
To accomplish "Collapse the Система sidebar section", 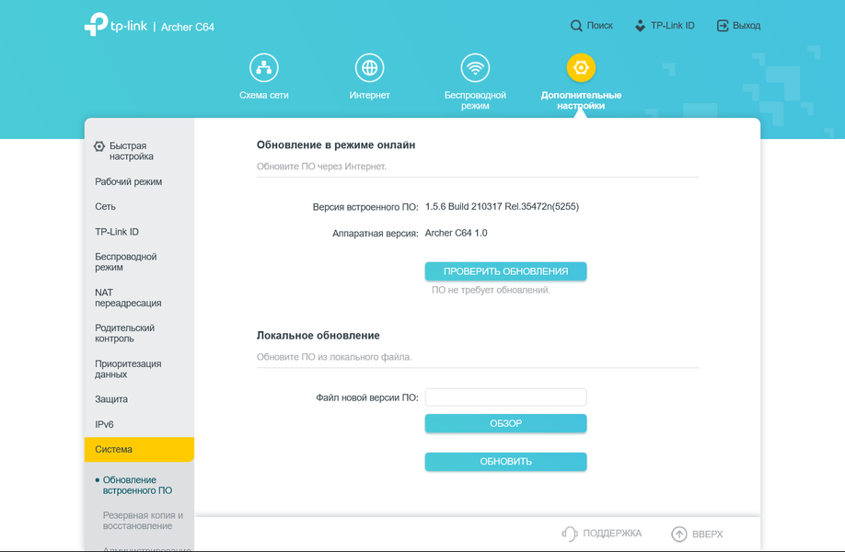I will 139,450.
